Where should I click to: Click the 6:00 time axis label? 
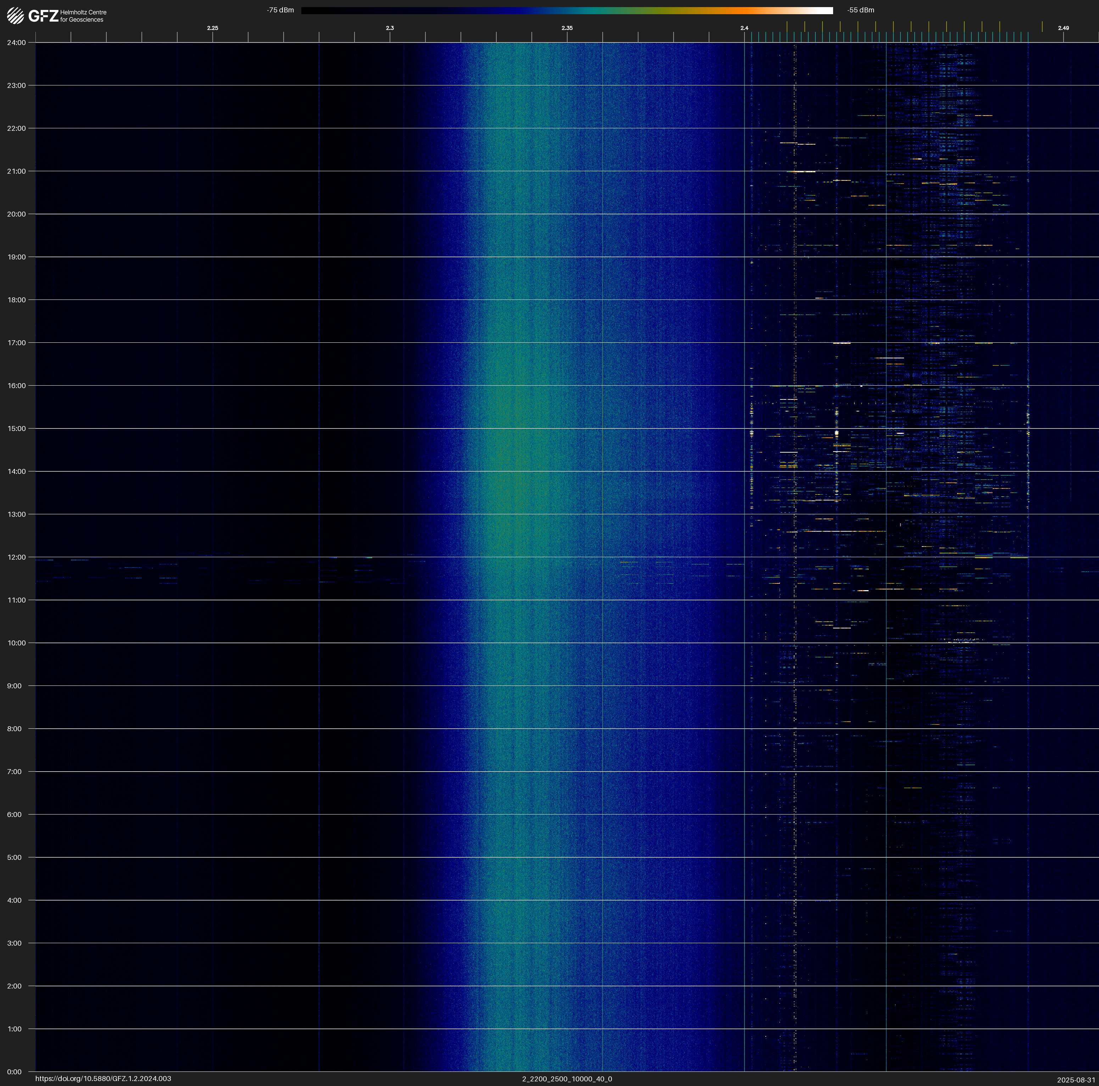pyautogui.click(x=14, y=814)
